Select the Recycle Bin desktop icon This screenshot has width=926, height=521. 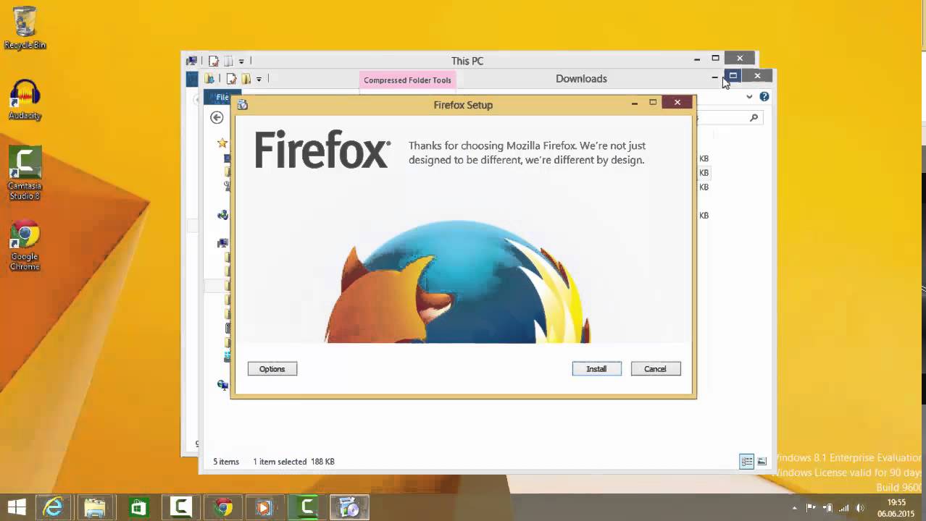[x=25, y=28]
